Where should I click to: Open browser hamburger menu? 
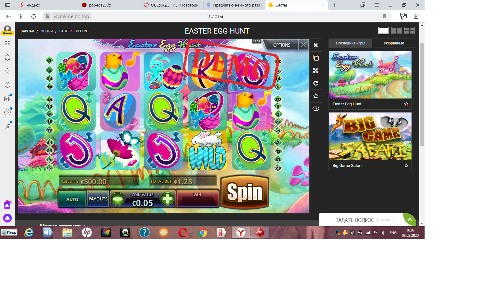[x=377, y=5]
